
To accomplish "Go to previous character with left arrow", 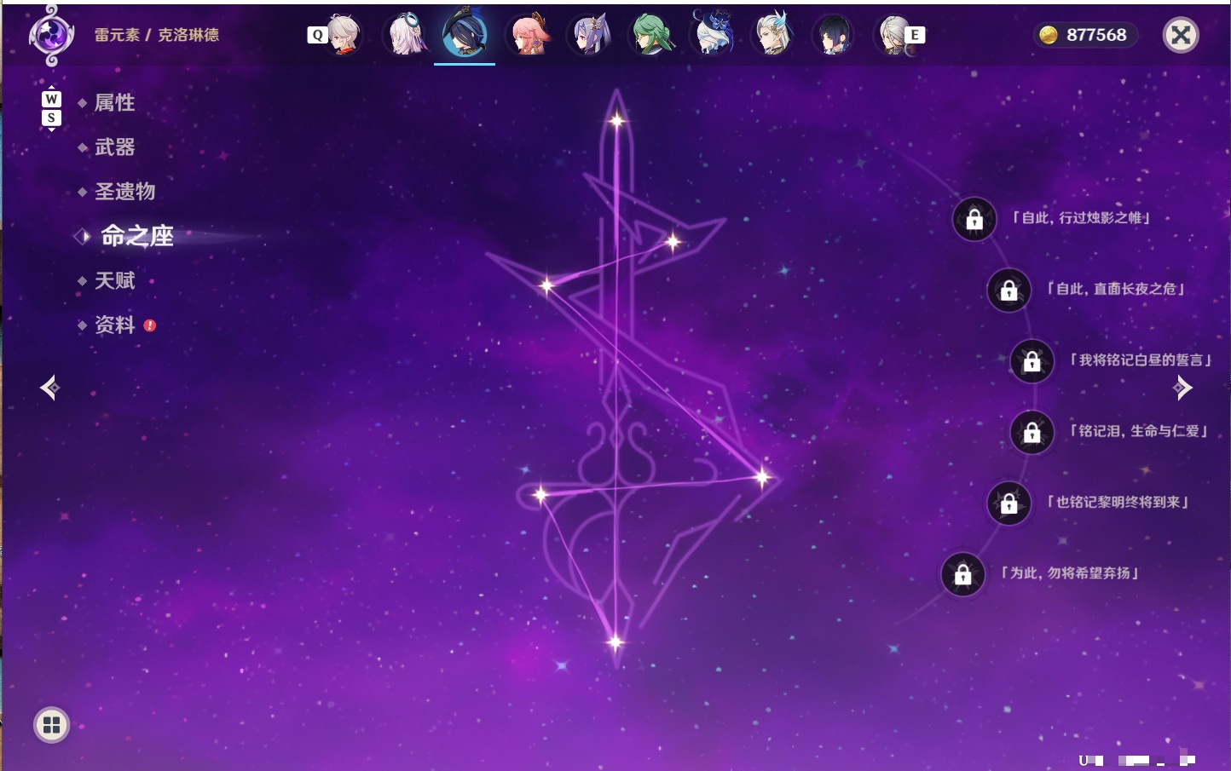I will (x=50, y=388).
